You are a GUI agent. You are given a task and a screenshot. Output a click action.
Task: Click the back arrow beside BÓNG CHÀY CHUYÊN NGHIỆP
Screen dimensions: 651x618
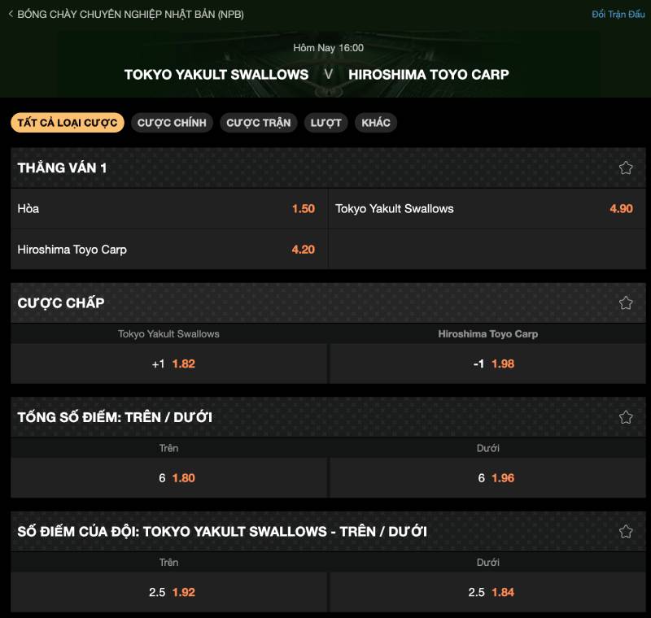click(x=11, y=15)
